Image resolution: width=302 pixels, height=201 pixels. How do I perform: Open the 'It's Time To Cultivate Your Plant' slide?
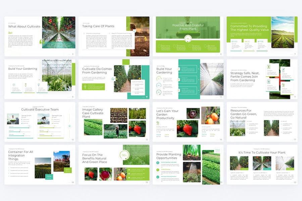(x=262, y=164)
